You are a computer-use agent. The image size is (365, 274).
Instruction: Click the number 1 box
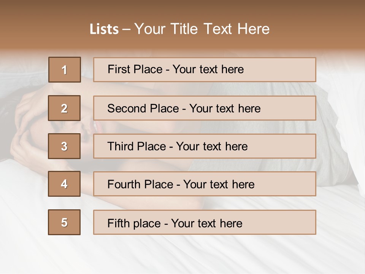[65, 70]
